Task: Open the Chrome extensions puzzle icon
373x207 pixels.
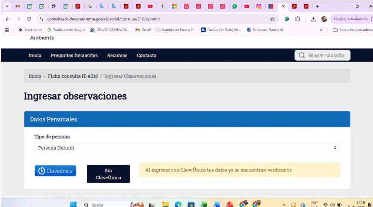Action: coord(297,19)
